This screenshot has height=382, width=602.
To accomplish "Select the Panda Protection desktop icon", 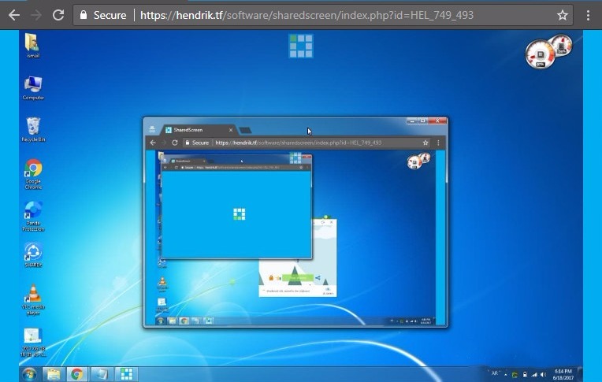I will pos(33,213).
